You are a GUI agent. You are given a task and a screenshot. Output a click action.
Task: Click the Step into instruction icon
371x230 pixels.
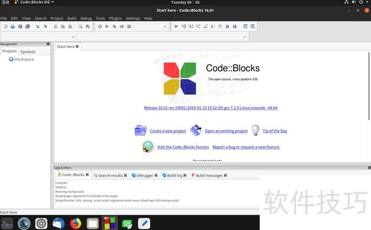click(x=220, y=26)
